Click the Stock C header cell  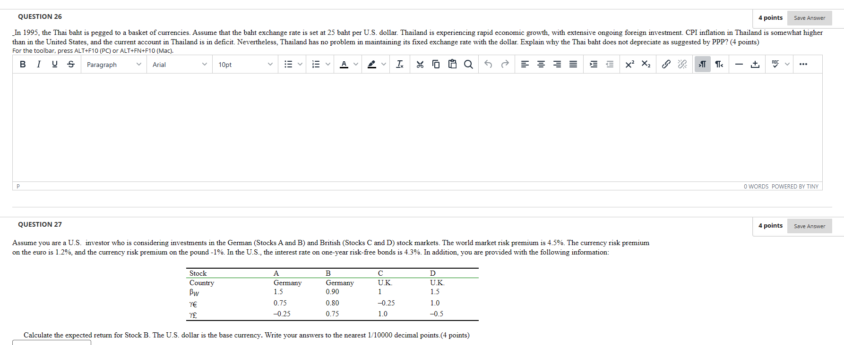click(380, 273)
